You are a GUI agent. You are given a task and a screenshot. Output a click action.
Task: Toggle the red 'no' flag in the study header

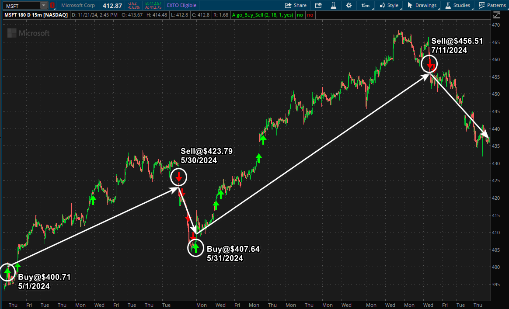(310, 14)
